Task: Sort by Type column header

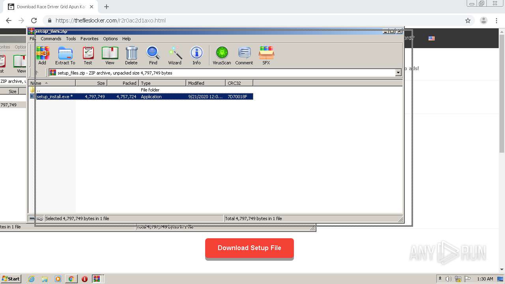Action: point(162,83)
